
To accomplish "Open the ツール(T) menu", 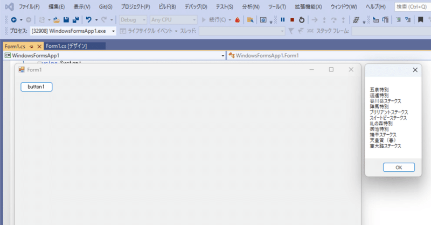I will tap(277, 7).
